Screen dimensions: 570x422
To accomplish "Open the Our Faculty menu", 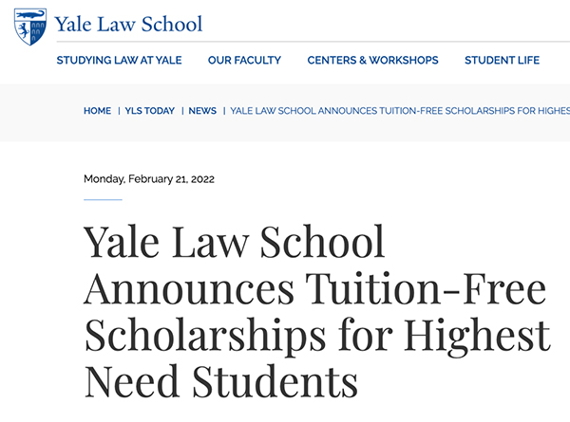I will pyautogui.click(x=244, y=60).
